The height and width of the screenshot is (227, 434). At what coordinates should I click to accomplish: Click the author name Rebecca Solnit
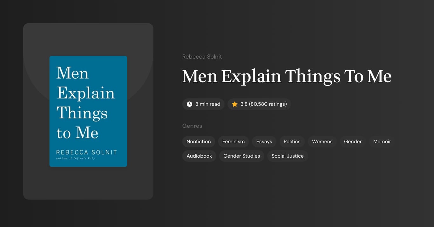coord(202,57)
